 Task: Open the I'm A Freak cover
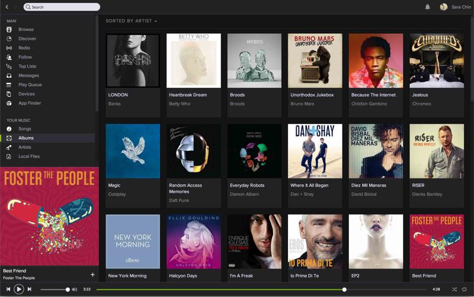pyautogui.click(x=254, y=241)
